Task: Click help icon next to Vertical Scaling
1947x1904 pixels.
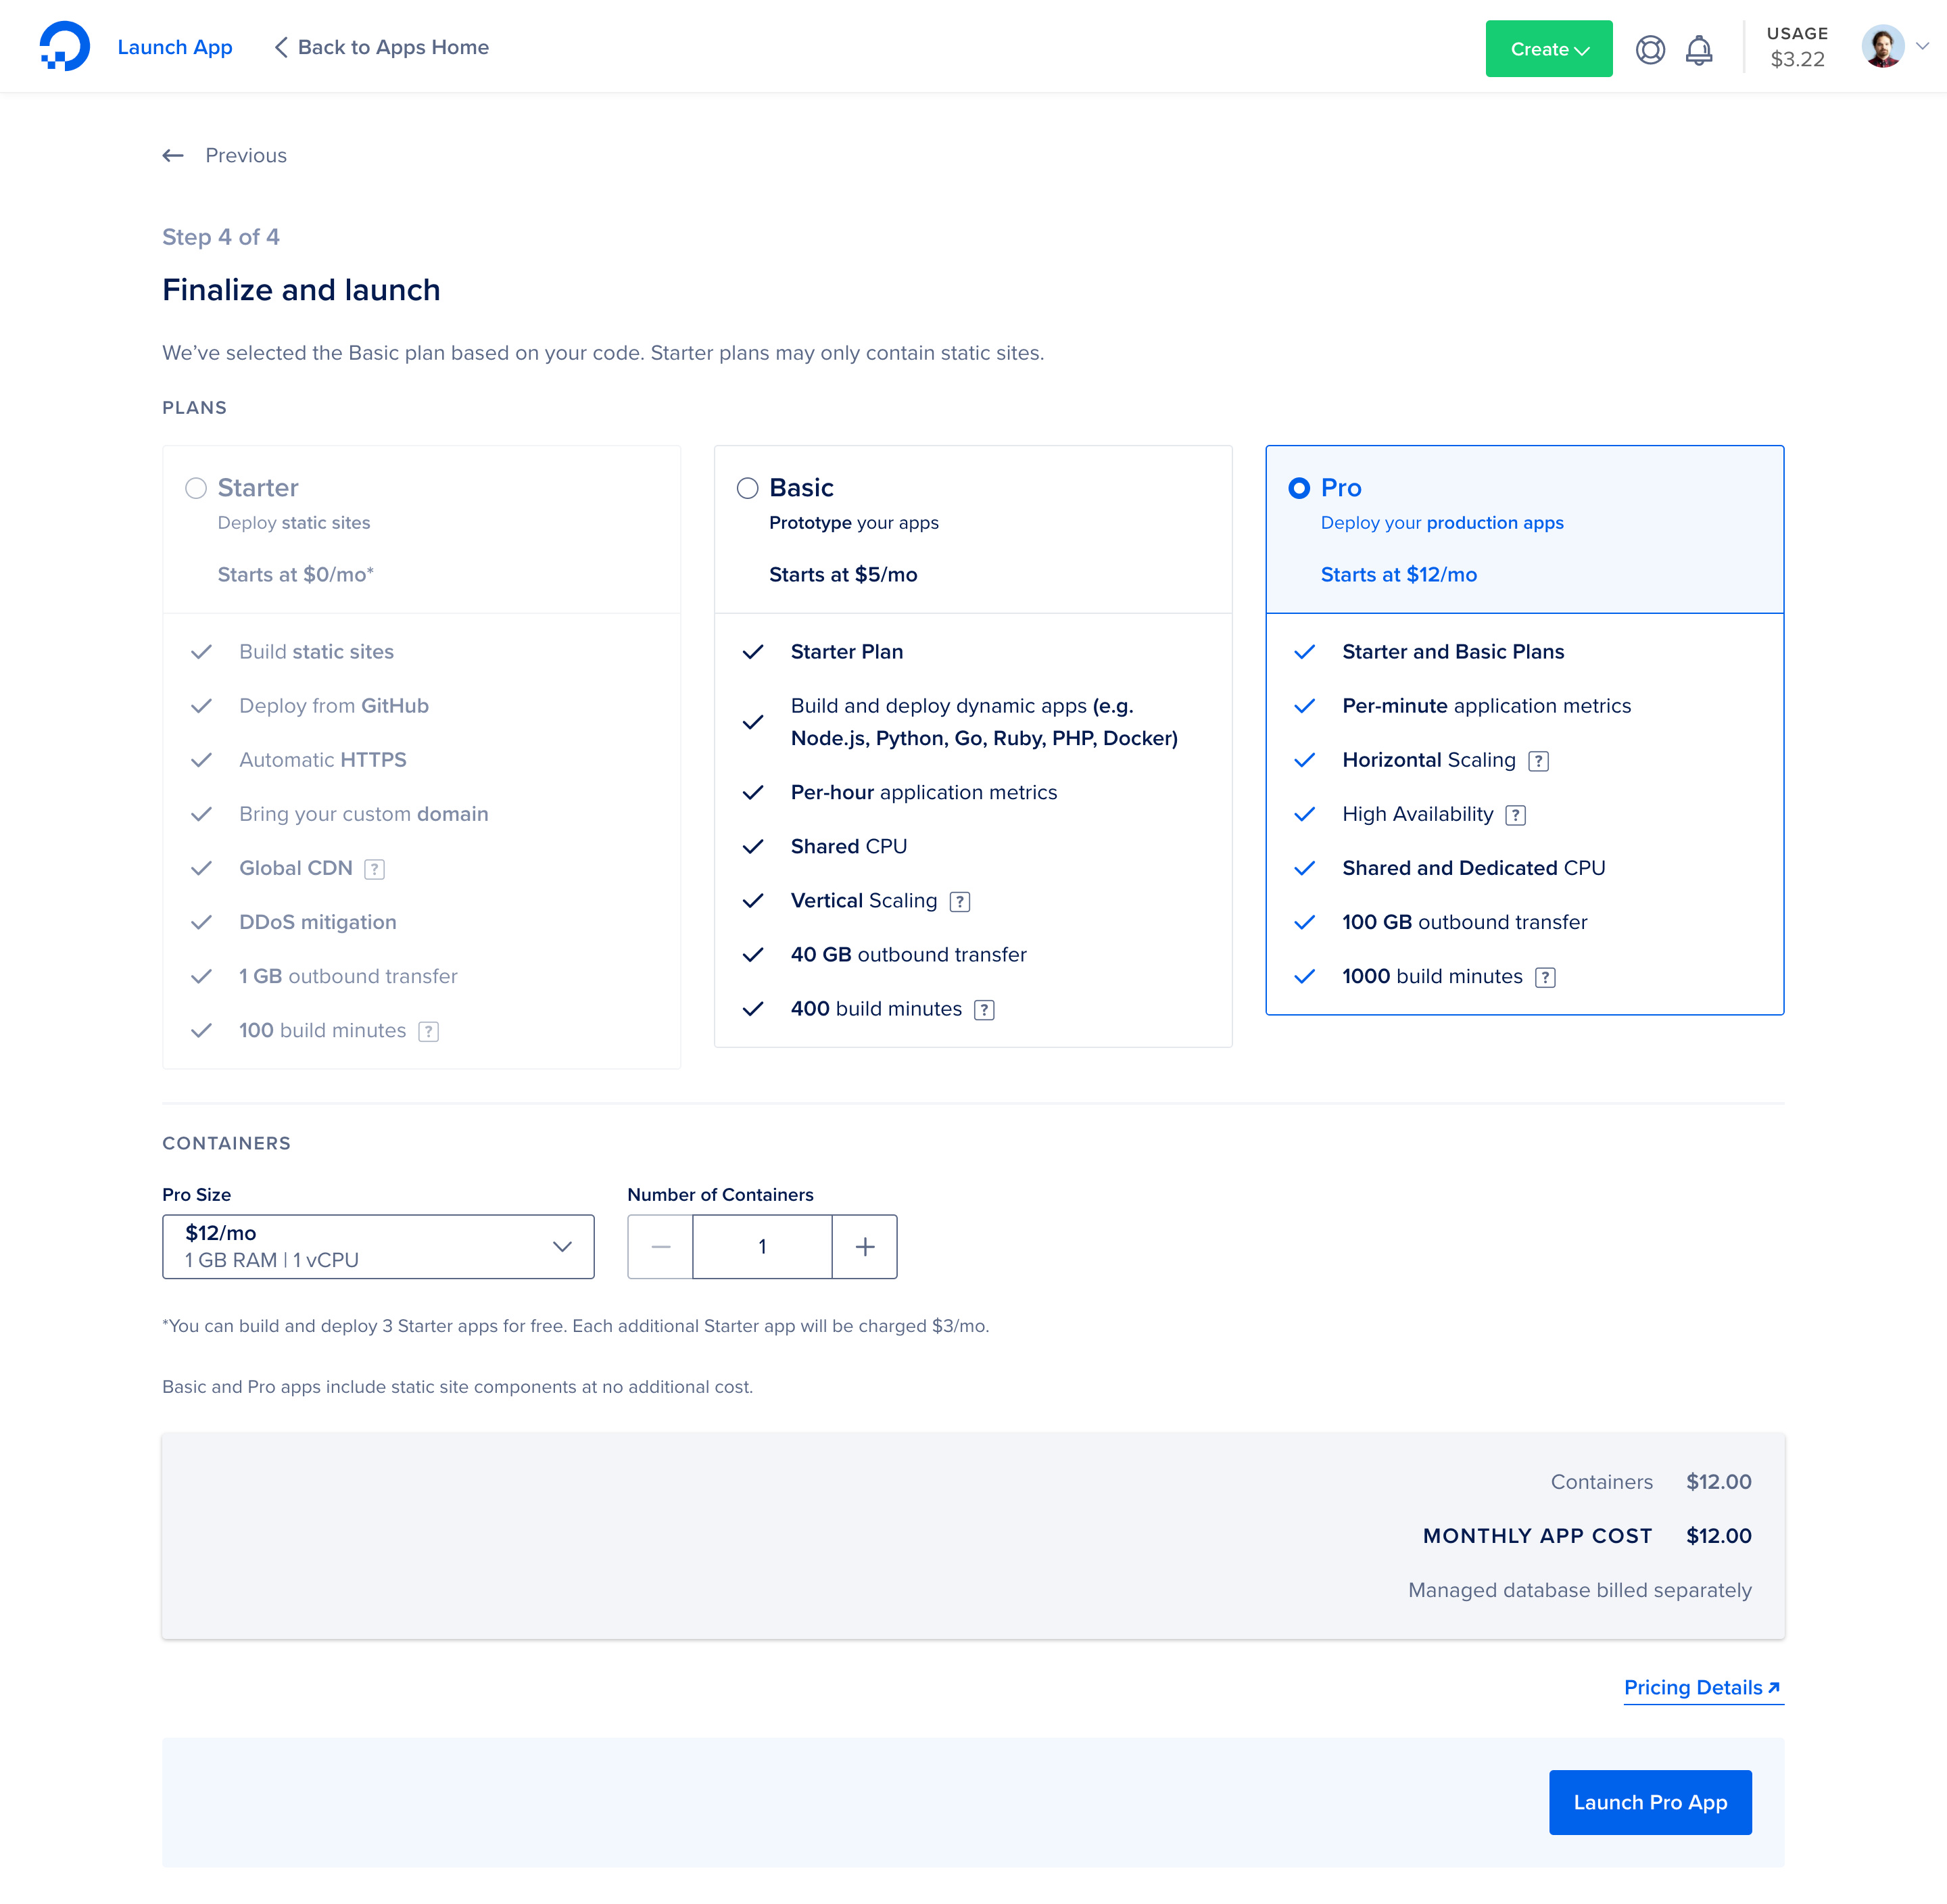Action: point(960,901)
